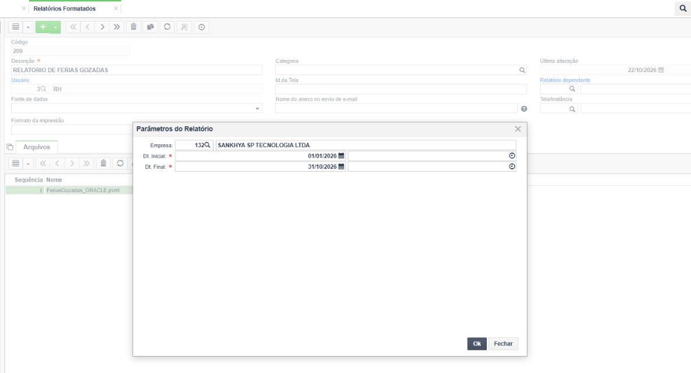Close the Relatórios Formatados tab
This screenshot has width=691, height=373.
click(x=116, y=8)
